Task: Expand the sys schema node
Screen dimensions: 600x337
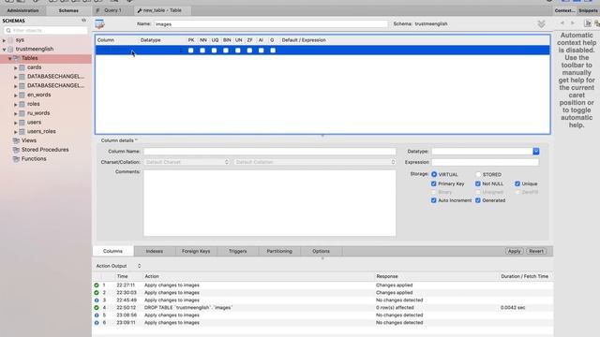Action: coord(4,40)
